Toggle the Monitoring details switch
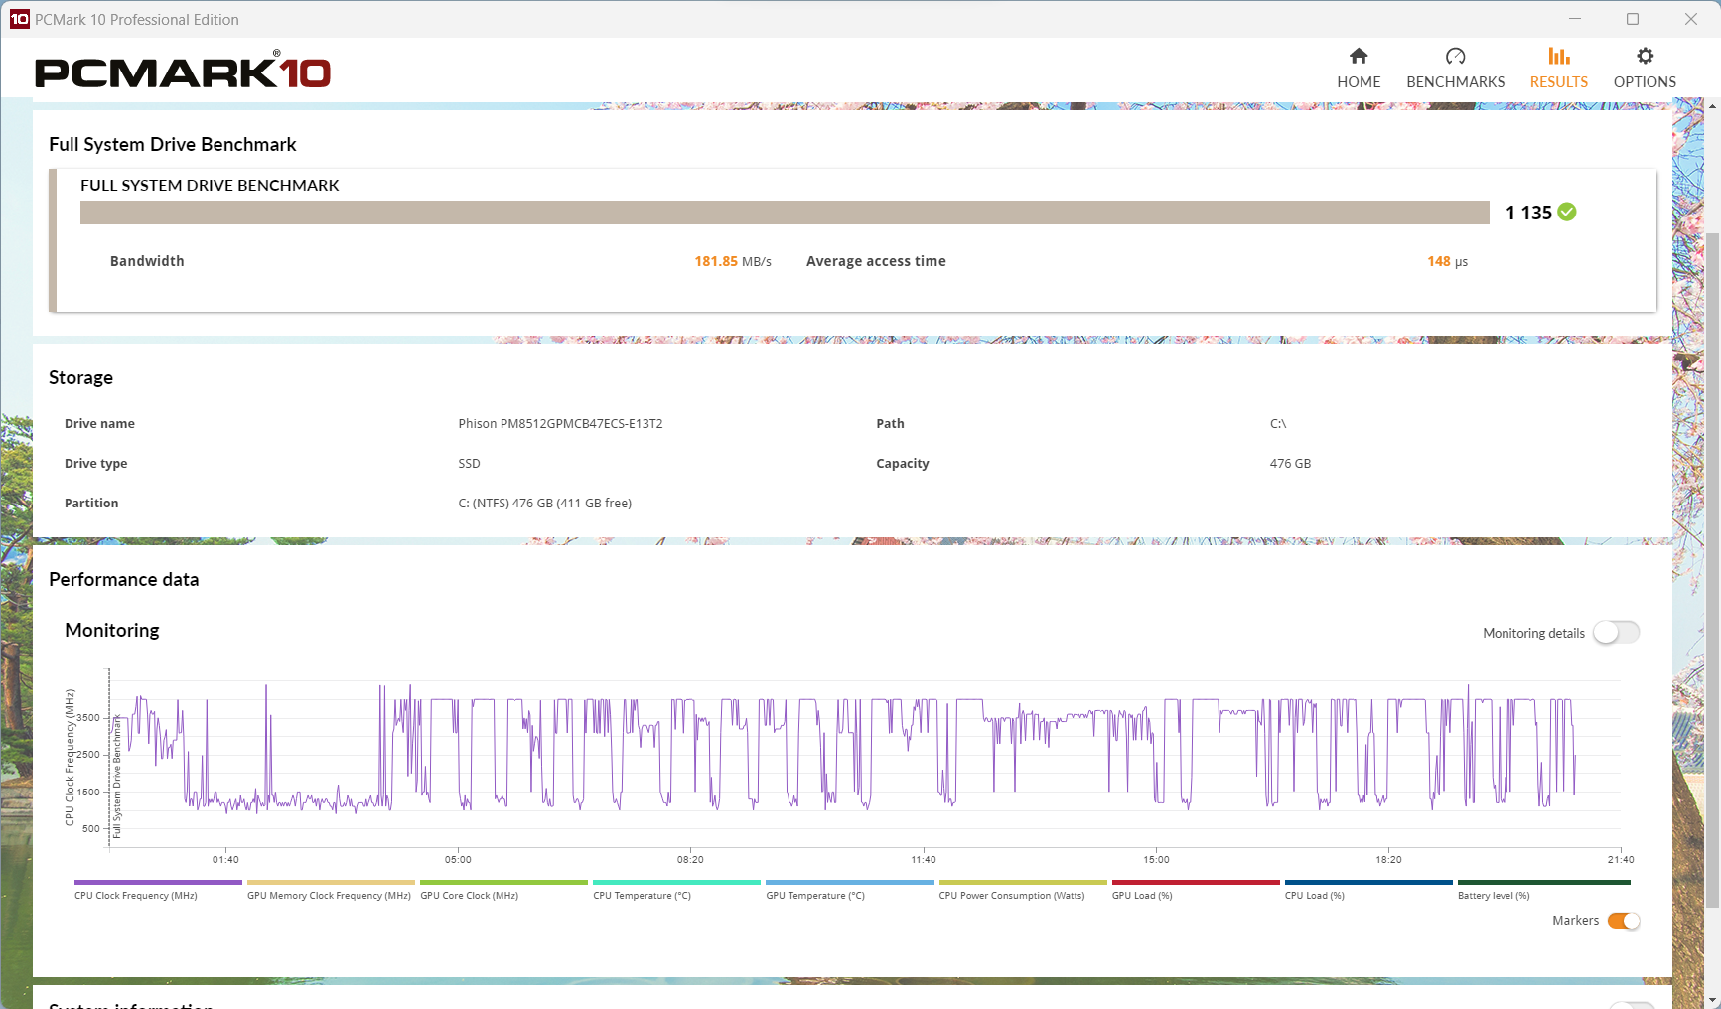1721x1009 pixels. (1616, 633)
